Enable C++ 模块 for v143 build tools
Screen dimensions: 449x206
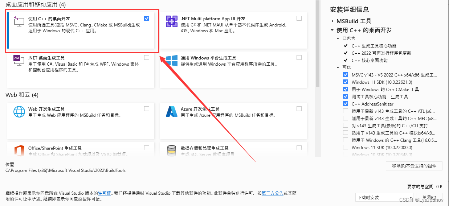(346, 133)
